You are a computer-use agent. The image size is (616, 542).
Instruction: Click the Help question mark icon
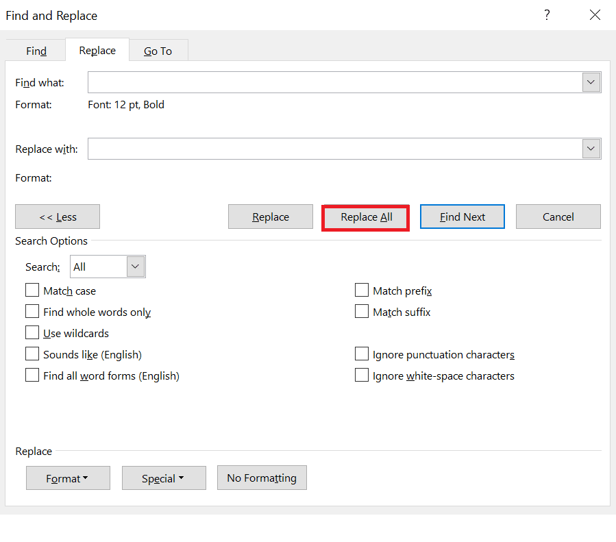(547, 15)
